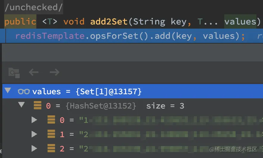This screenshot has width=263, height=158.
Task: Expand HashSet element with index 1
Action: click(34, 134)
